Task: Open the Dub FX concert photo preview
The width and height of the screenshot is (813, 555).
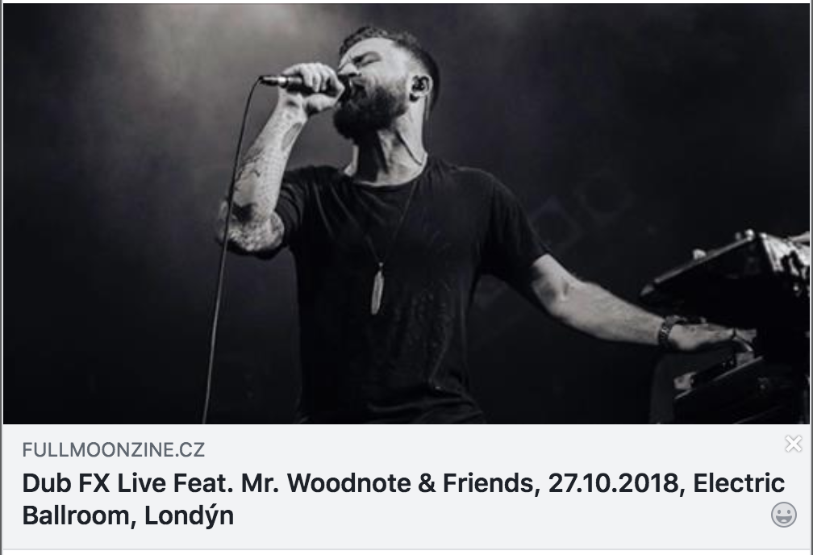Action: 406,214
